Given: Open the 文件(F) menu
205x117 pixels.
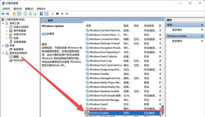Looking at the screenshot, I should coord(6,9).
